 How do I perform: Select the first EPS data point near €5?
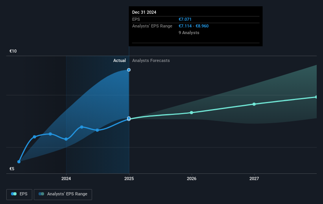(x=19, y=162)
